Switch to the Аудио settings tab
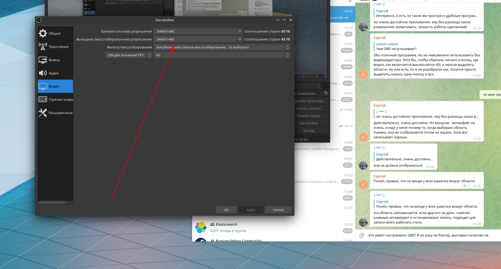Viewport: 501px width, 269px height. tap(55, 73)
